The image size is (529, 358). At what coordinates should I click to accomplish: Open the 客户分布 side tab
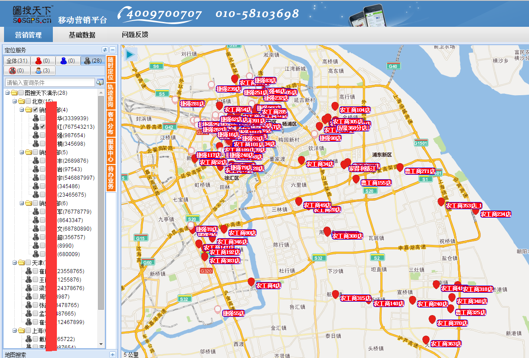click(111, 124)
